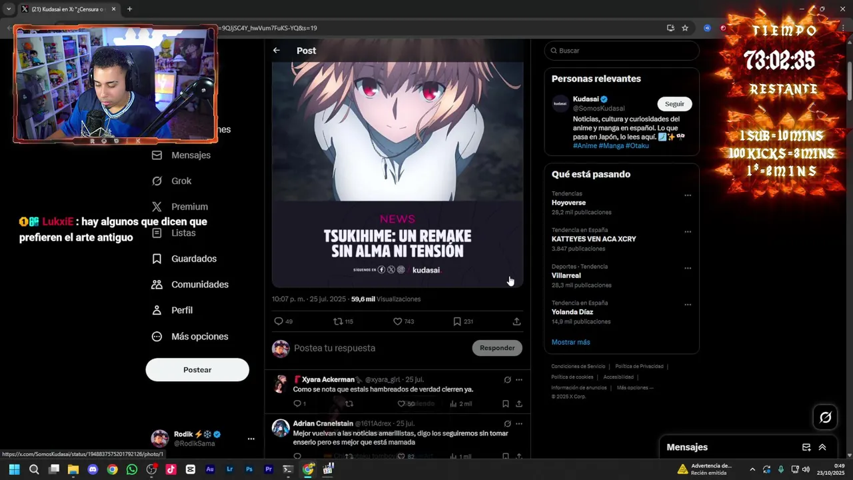Open Mensajes in the sidebar
Screen dimensions: 853x480
click(x=181, y=155)
